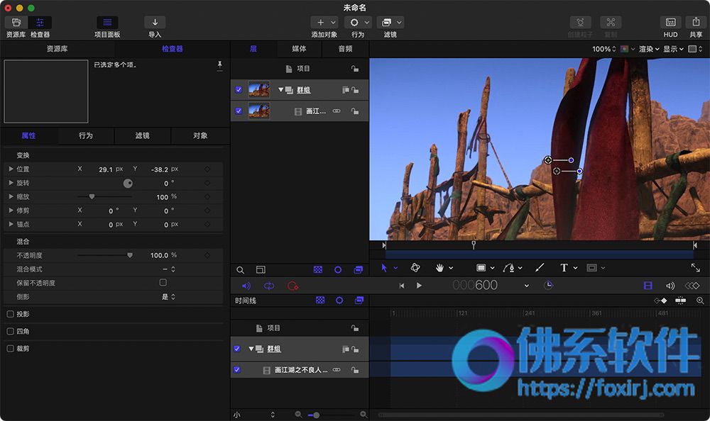Click the search icon below layers list
The width and height of the screenshot is (710, 421).
pyautogui.click(x=241, y=270)
